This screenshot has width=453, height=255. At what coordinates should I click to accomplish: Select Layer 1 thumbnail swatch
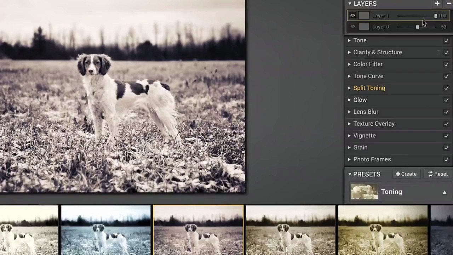(363, 16)
